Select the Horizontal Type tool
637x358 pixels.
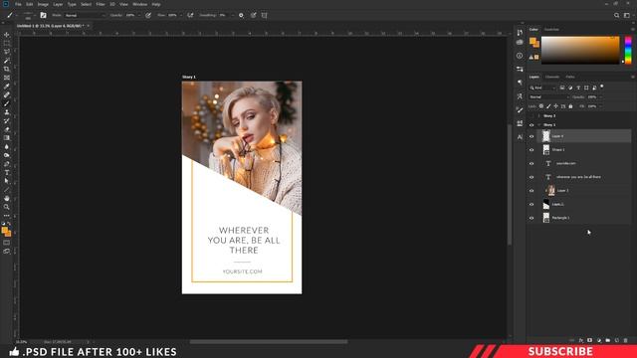point(7,172)
